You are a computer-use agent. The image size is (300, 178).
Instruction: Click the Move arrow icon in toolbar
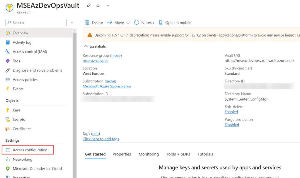coord(110,22)
